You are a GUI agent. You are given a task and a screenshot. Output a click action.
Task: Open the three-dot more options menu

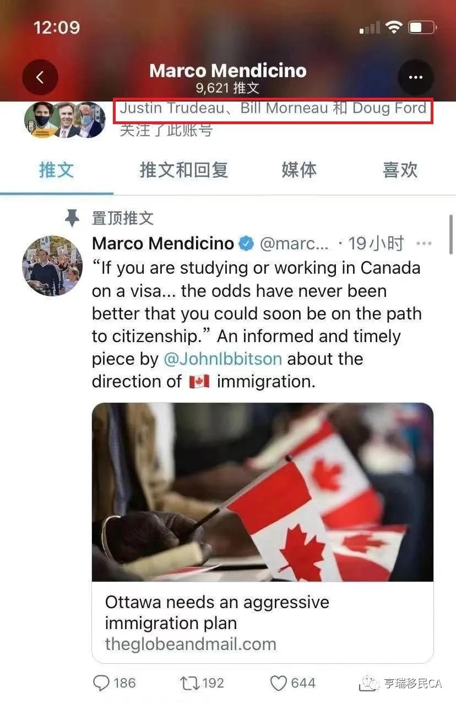pos(415,77)
